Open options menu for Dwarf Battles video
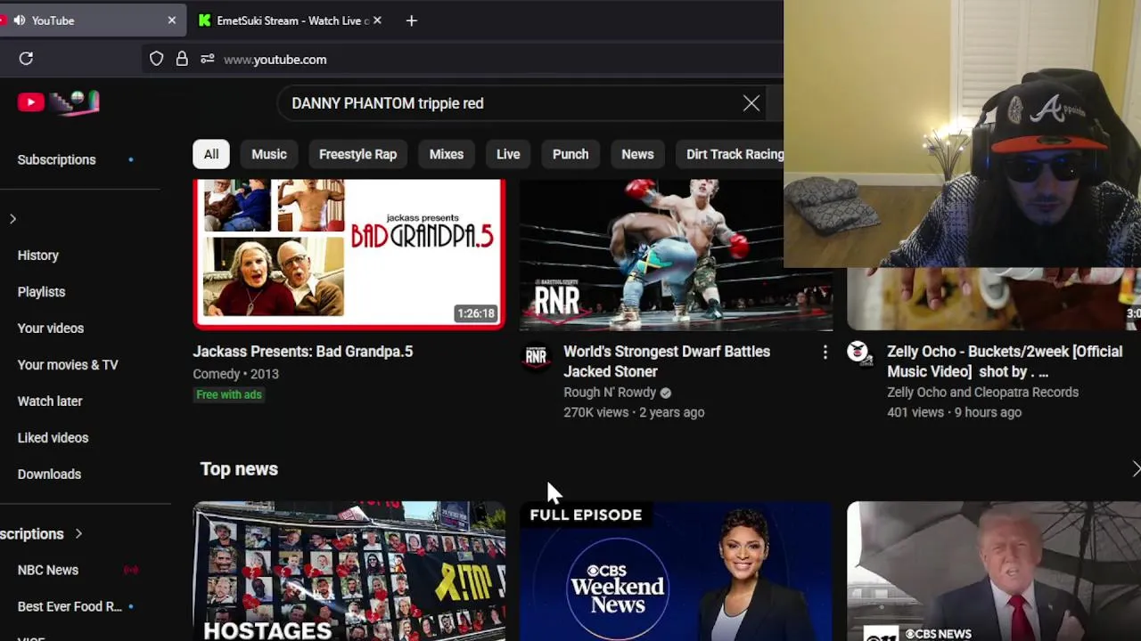This screenshot has width=1141, height=641. tap(825, 353)
